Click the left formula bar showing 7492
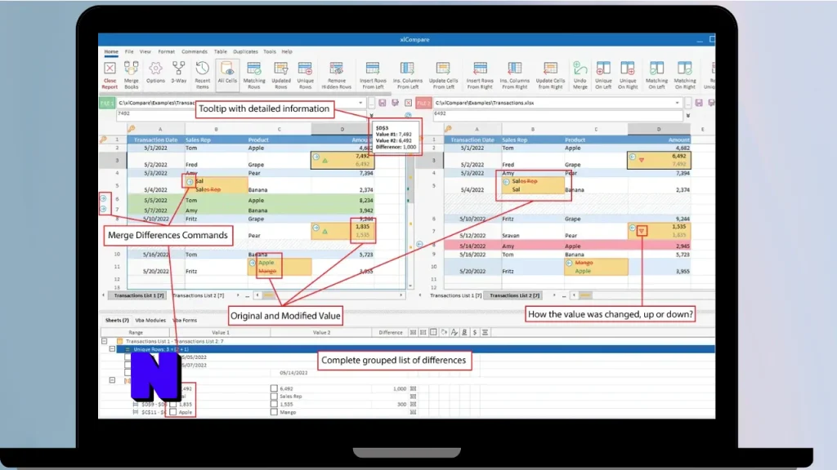Image resolution: width=837 pixels, height=470 pixels. point(241,114)
